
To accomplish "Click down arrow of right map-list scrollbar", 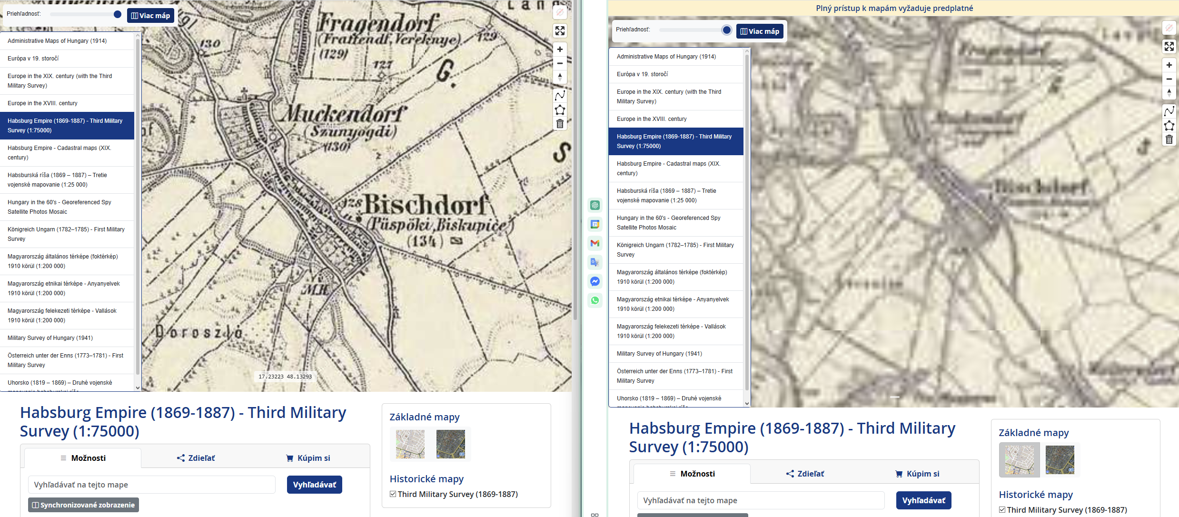I will coord(747,403).
